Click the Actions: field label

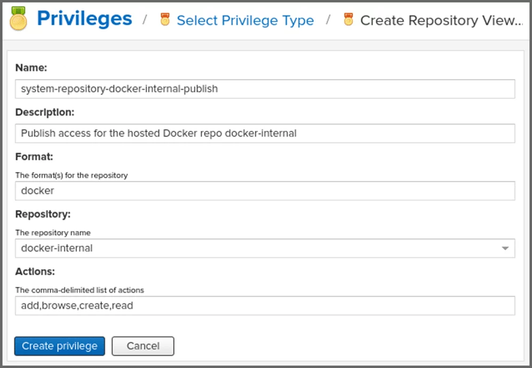coord(35,271)
